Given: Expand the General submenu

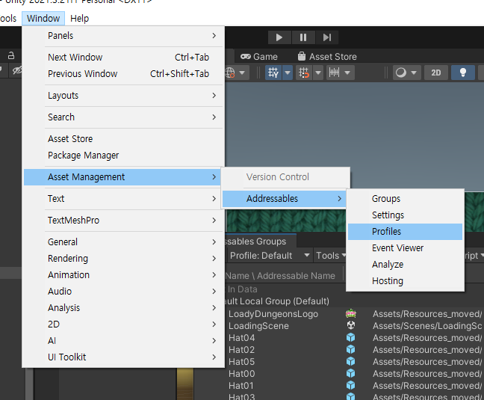Looking at the screenshot, I should 123,241.
